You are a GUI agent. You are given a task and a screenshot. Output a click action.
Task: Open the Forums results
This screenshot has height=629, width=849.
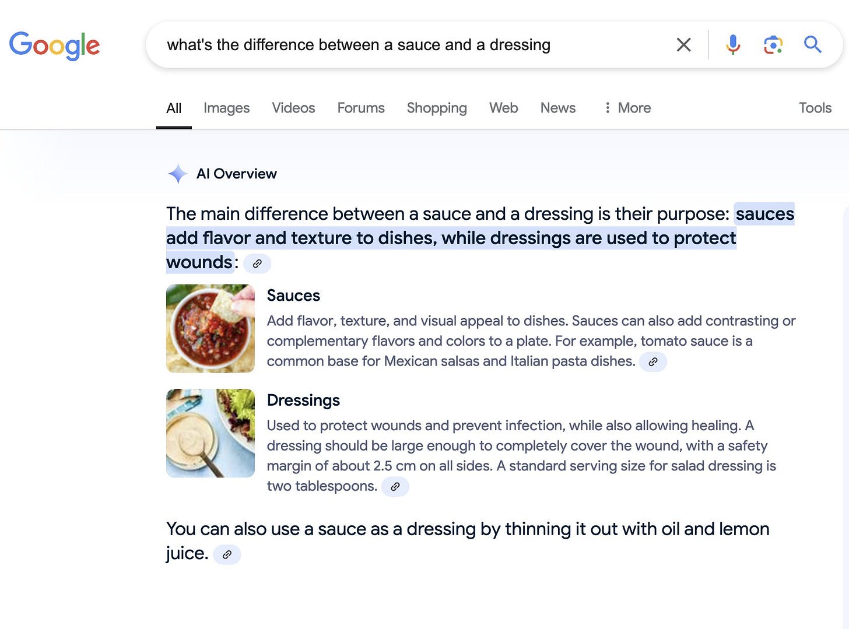(360, 108)
